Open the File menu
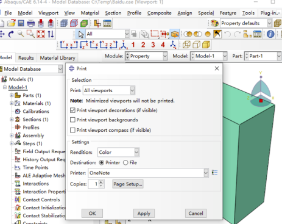This screenshot has height=224, width=282. (8, 13)
